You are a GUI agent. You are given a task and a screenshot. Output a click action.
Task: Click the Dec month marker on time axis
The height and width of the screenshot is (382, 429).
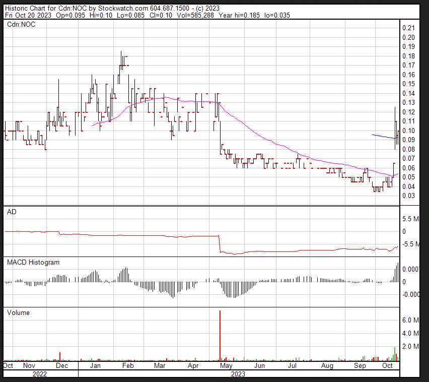tap(63, 365)
